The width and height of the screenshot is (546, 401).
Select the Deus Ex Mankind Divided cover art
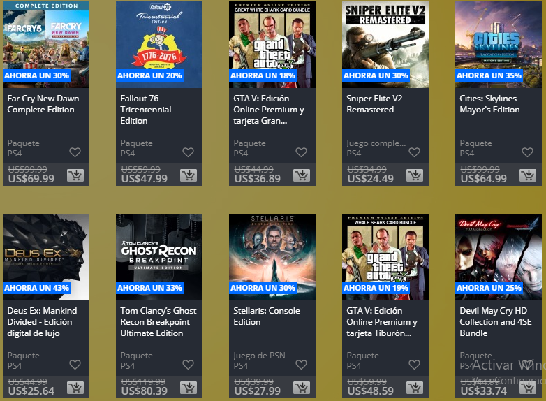pos(46,257)
